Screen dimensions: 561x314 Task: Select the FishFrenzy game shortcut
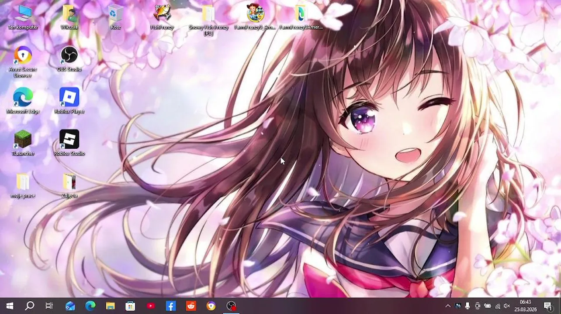(x=162, y=17)
